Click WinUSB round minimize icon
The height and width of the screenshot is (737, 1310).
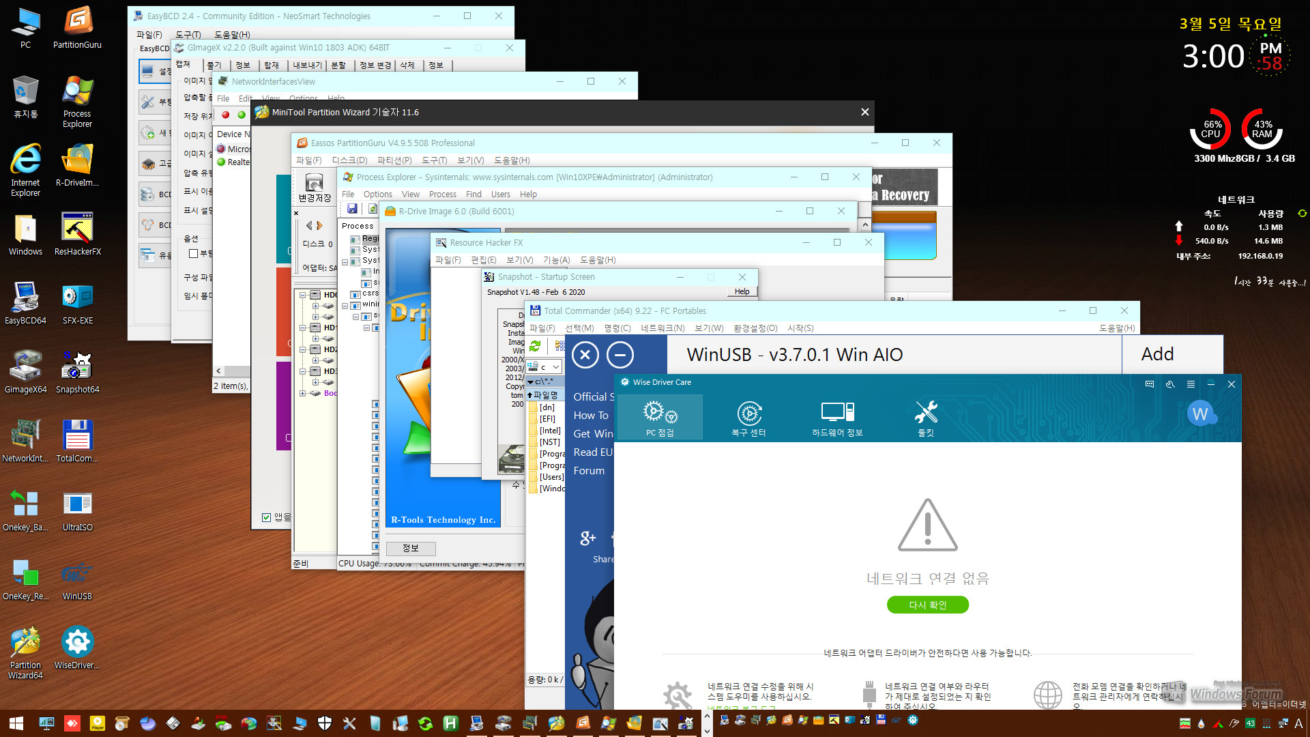click(x=620, y=355)
